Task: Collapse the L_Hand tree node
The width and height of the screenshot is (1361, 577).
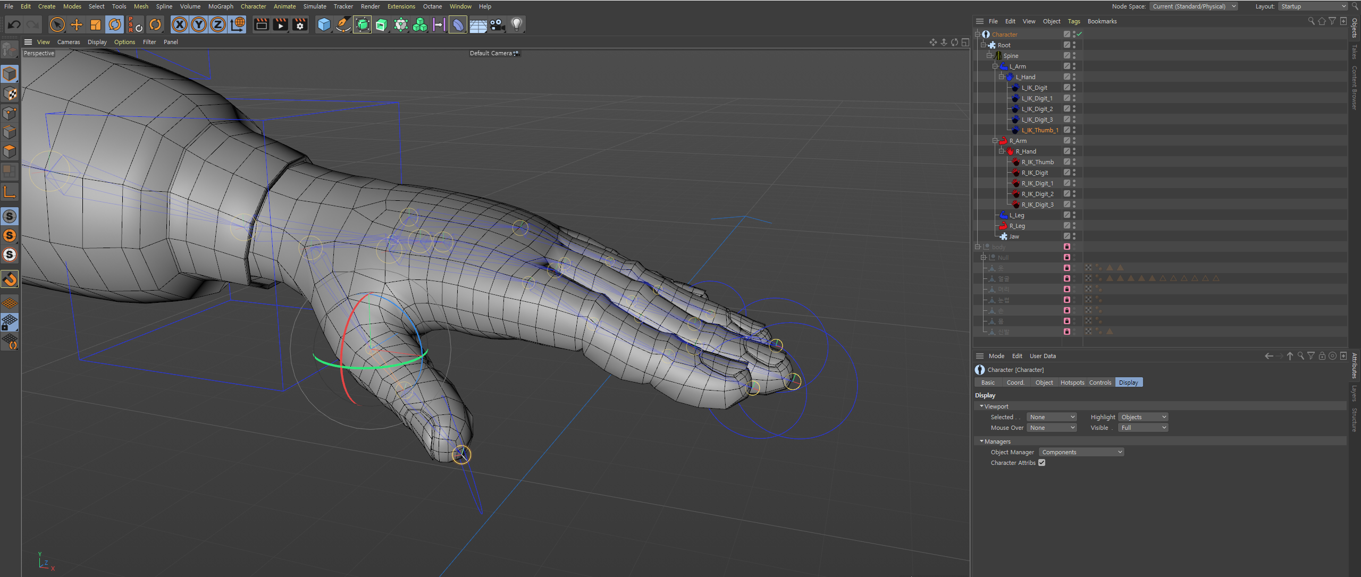Action: pos(1001,77)
